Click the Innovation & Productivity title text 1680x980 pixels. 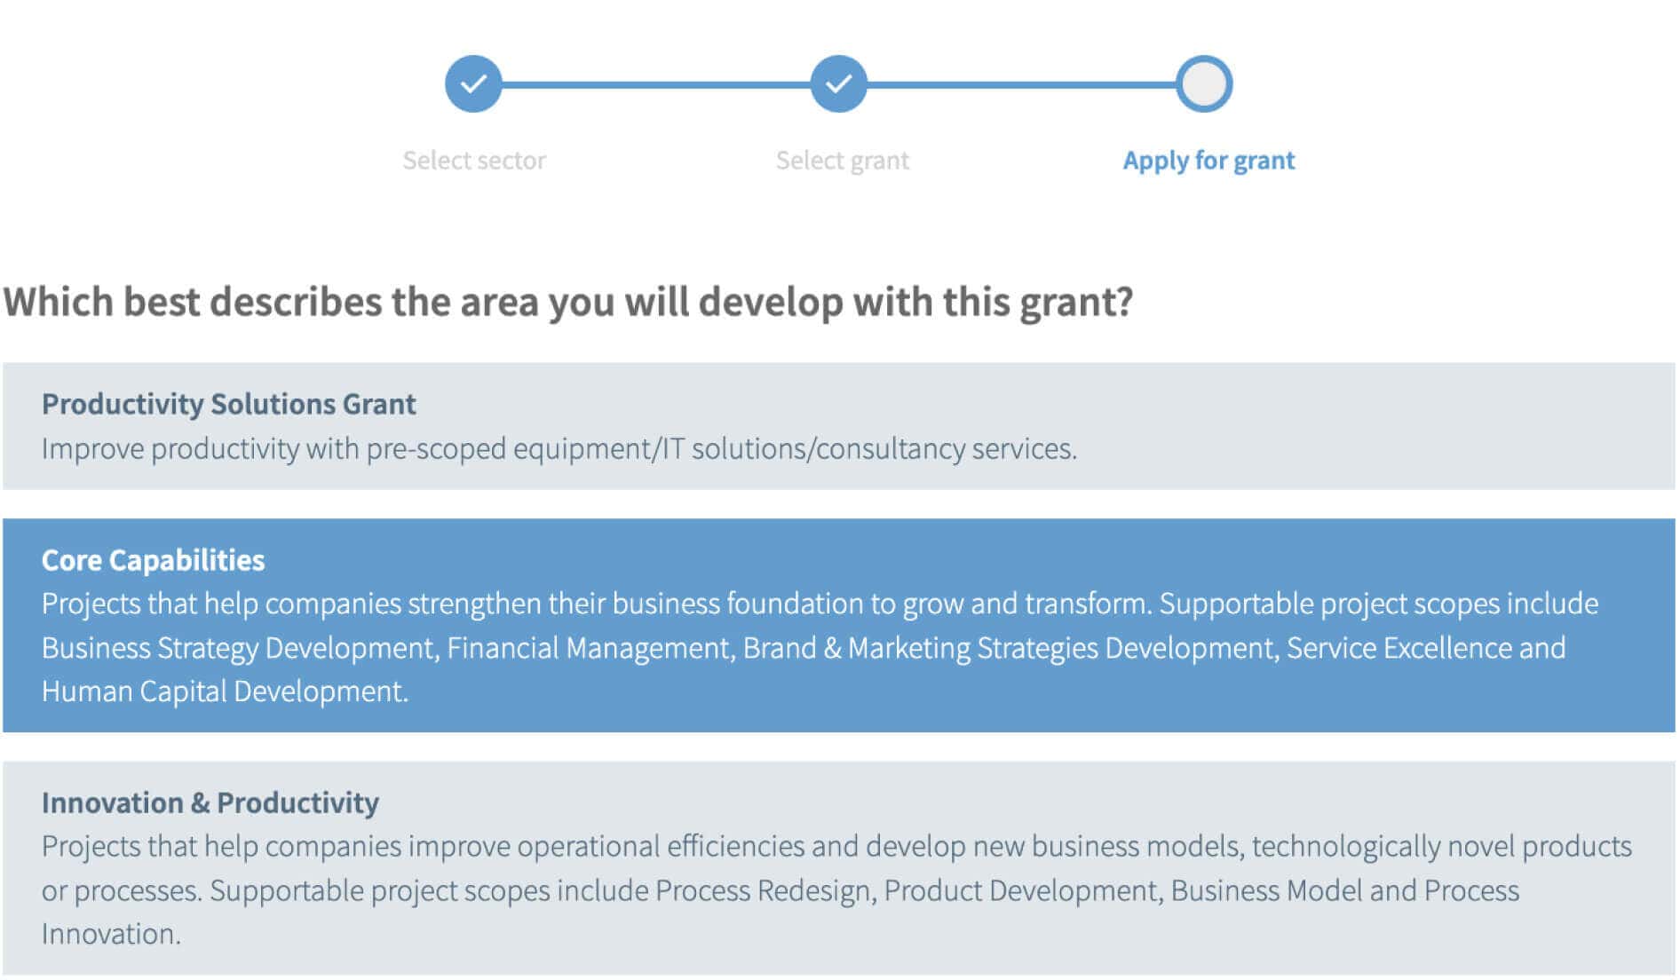coord(210,802)
